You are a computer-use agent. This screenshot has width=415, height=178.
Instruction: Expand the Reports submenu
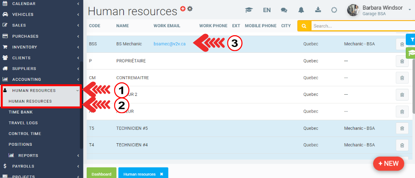tap(42, 155)
